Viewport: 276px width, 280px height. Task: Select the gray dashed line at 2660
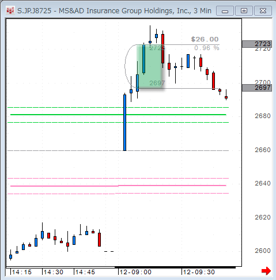[118, 151]
